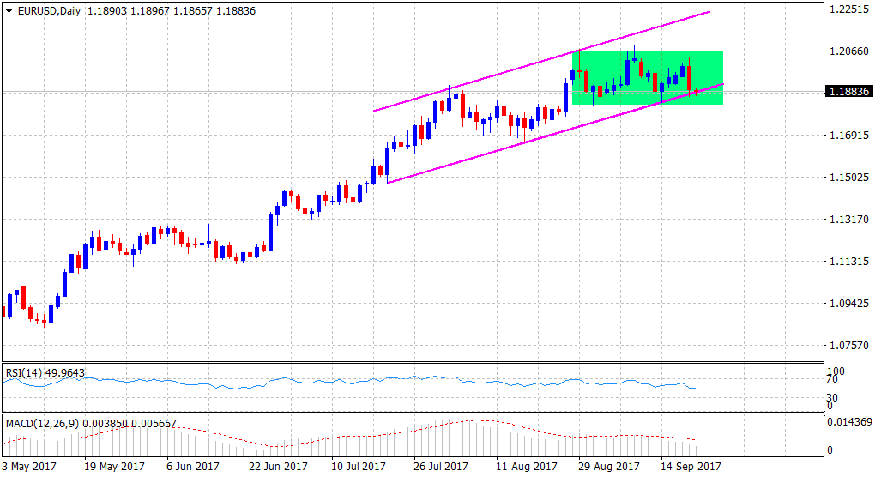Select the 22 Jun 2017 date label

point(278,466)
